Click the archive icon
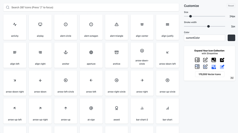 (x=117, y=55)
